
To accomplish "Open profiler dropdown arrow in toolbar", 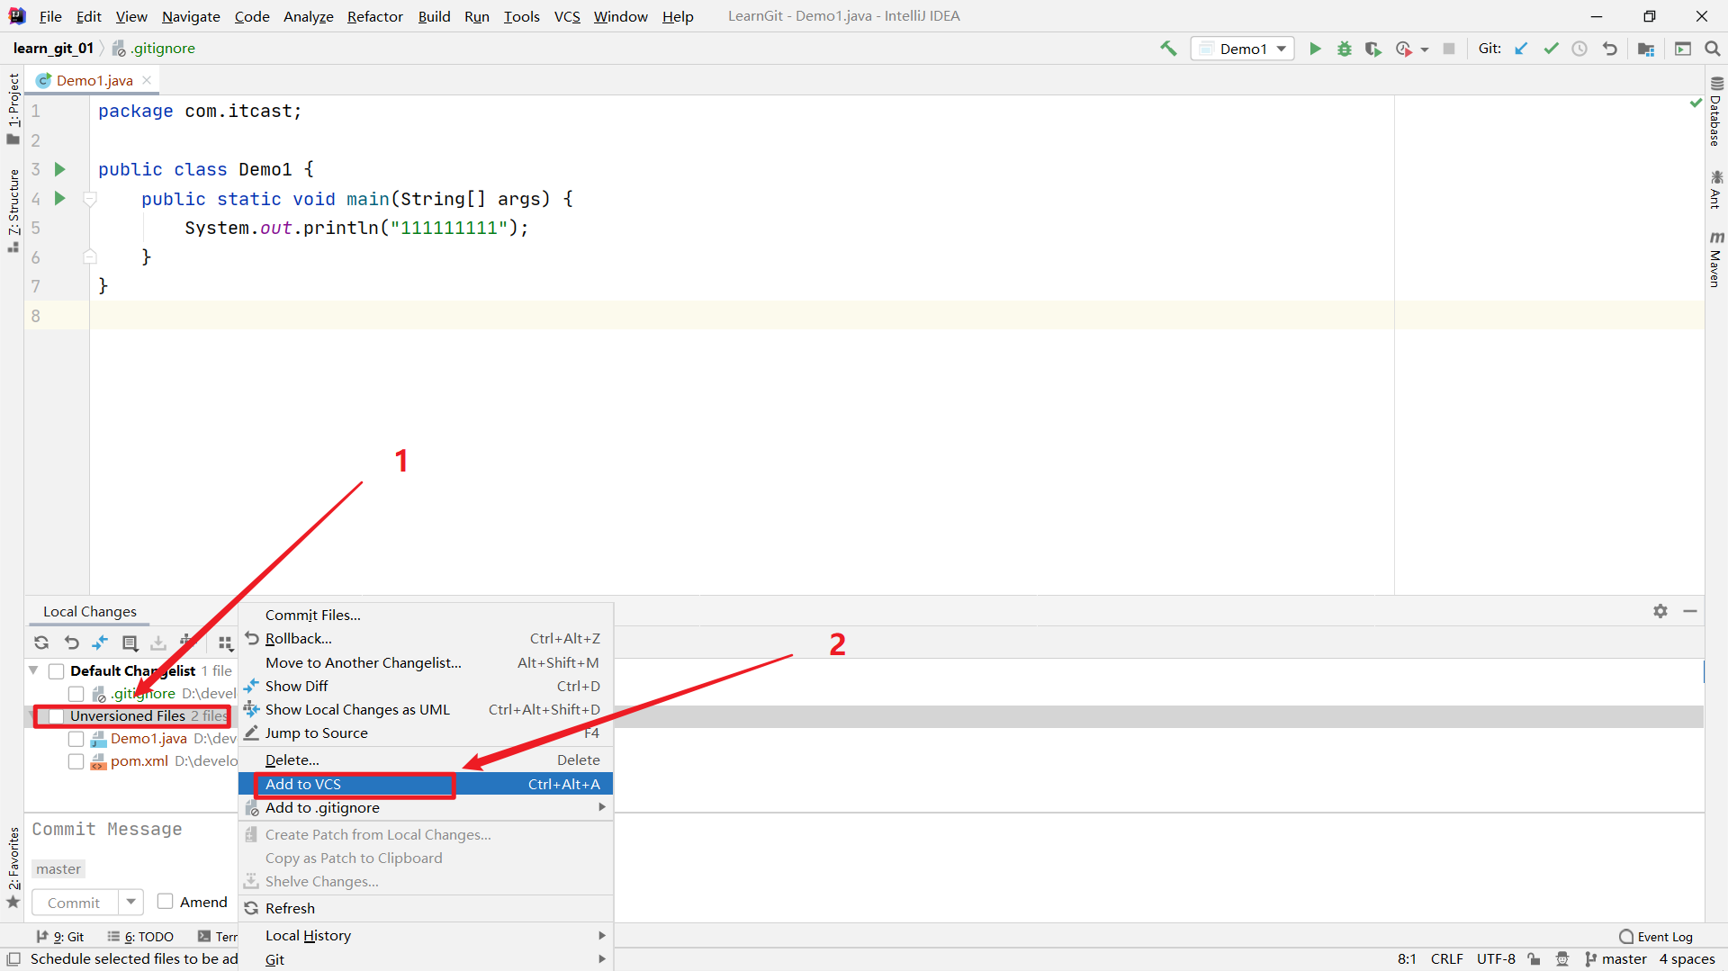I will click(x=1425, y=49).
